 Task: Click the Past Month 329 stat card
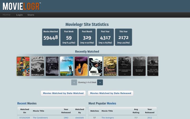point(87,37)
